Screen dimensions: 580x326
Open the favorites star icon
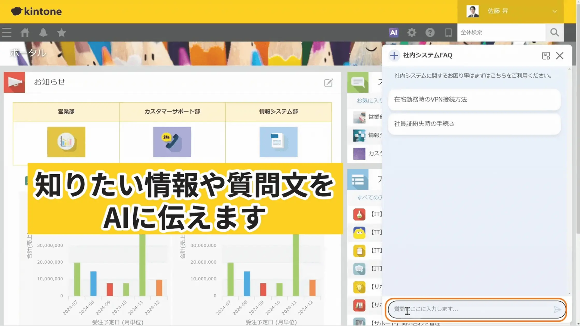point(61,33)
